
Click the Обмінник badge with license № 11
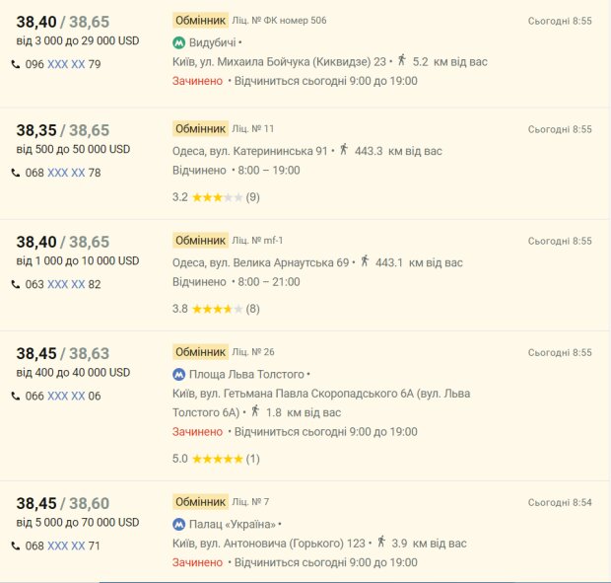(x=200, y=129)
